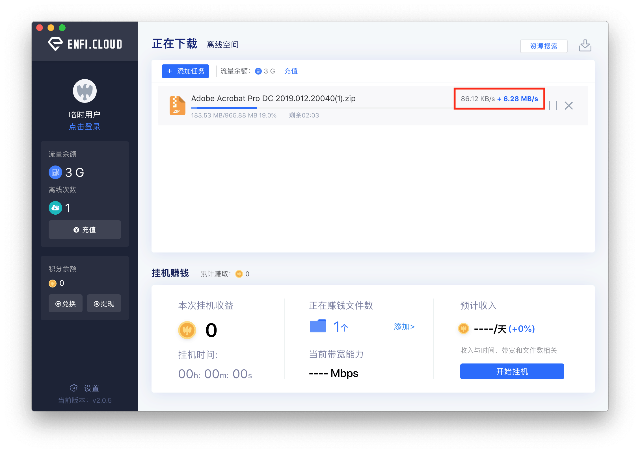
Task: Click the download folder icon top right
Action: (585, 46)
